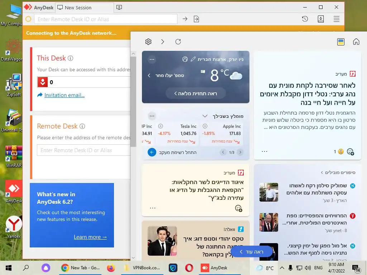Edit weather location pencil icon
This screenshot has width=367, height=275.
193,59
